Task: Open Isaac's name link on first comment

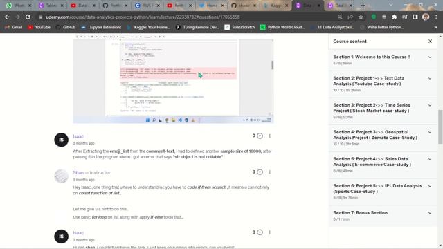Action: (x=78, y=136)
